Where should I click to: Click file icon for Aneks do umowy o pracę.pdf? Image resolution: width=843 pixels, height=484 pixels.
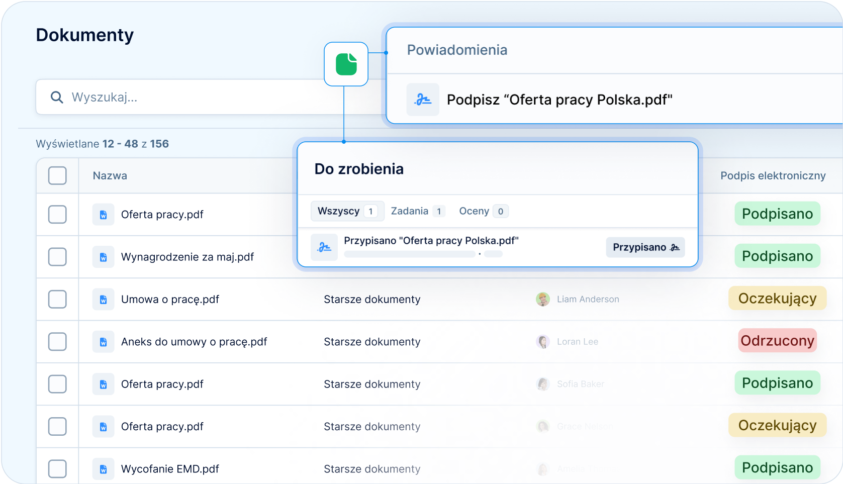[103, 342]
